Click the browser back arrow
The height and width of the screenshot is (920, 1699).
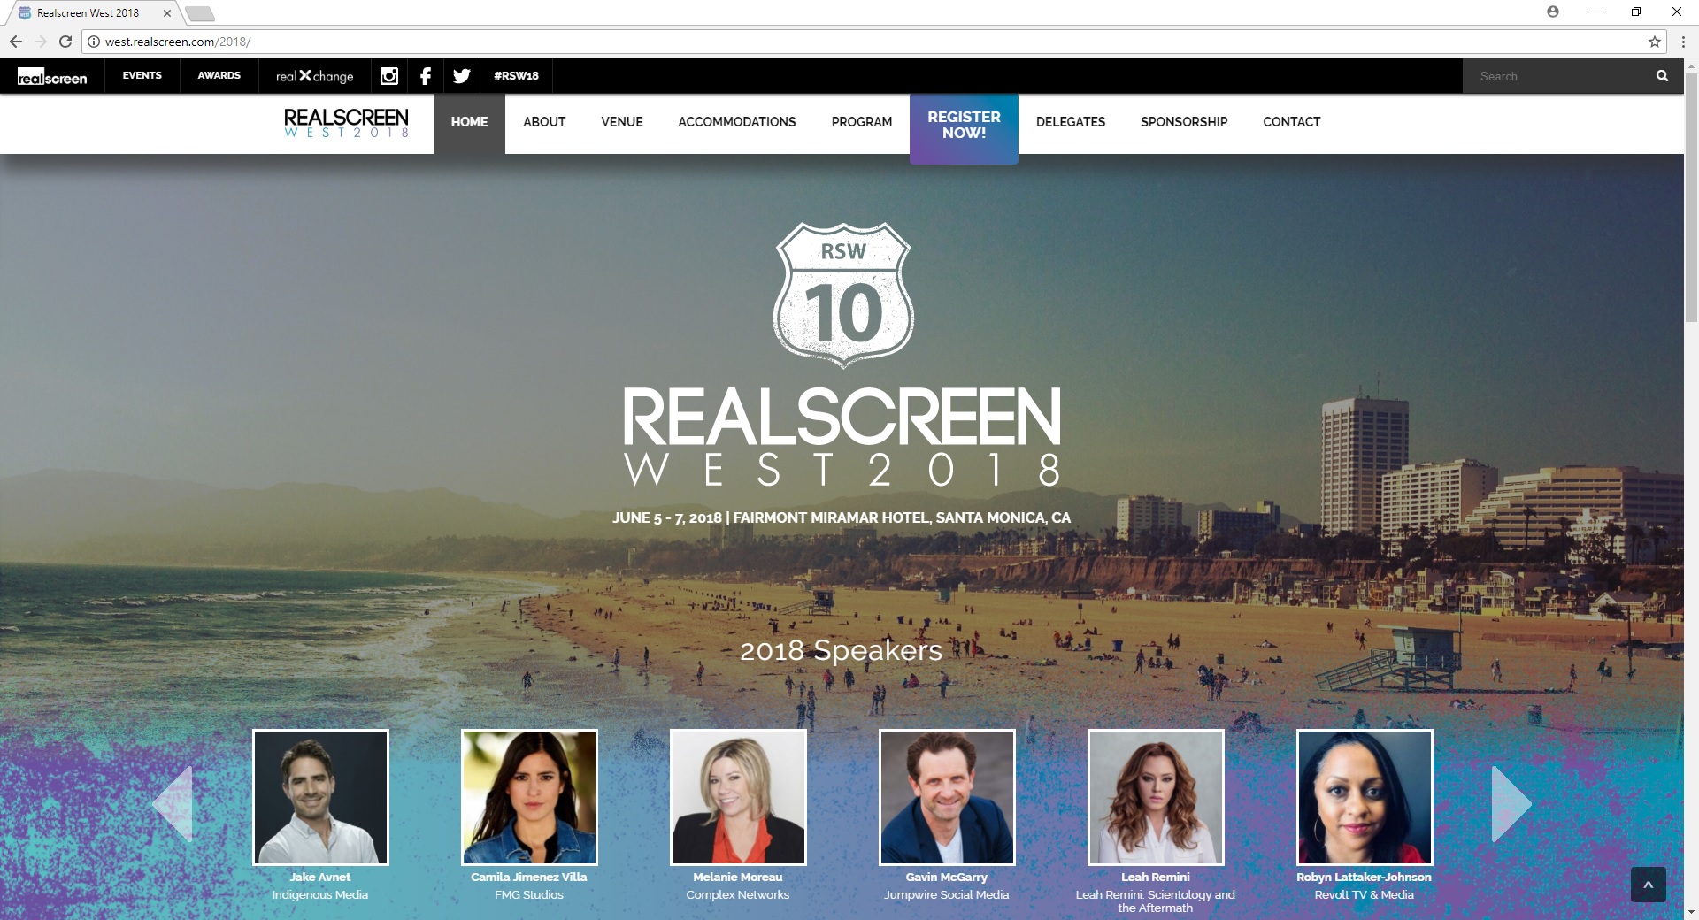click(x=16, y=42)
